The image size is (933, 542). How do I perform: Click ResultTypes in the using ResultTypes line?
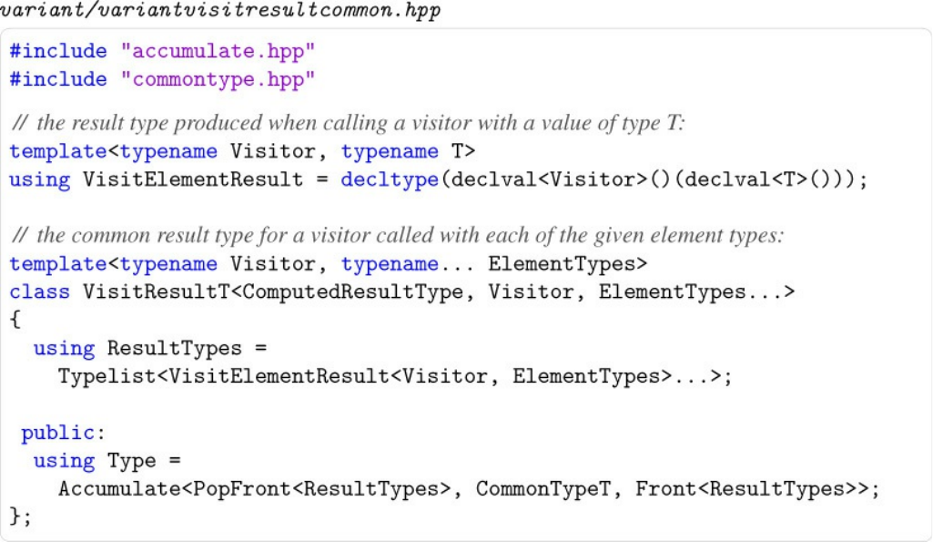[x=174, y=348]
